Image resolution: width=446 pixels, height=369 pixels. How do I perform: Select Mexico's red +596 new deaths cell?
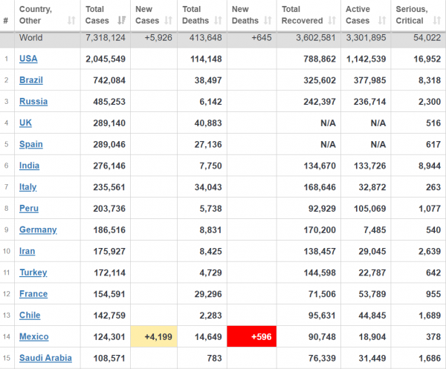252,336
